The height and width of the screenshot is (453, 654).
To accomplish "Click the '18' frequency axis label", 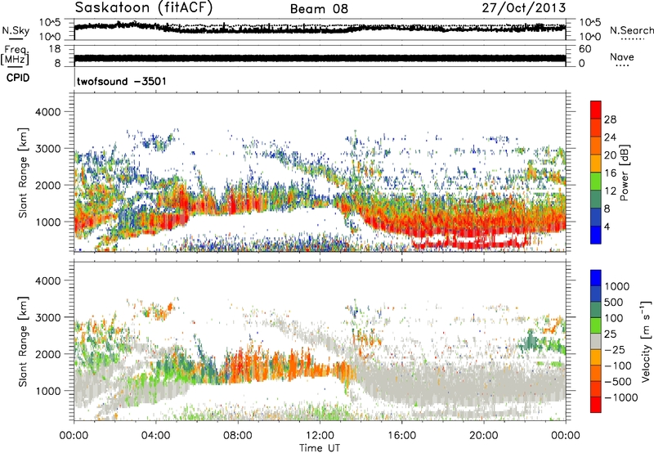I will (x=55, y=49).
